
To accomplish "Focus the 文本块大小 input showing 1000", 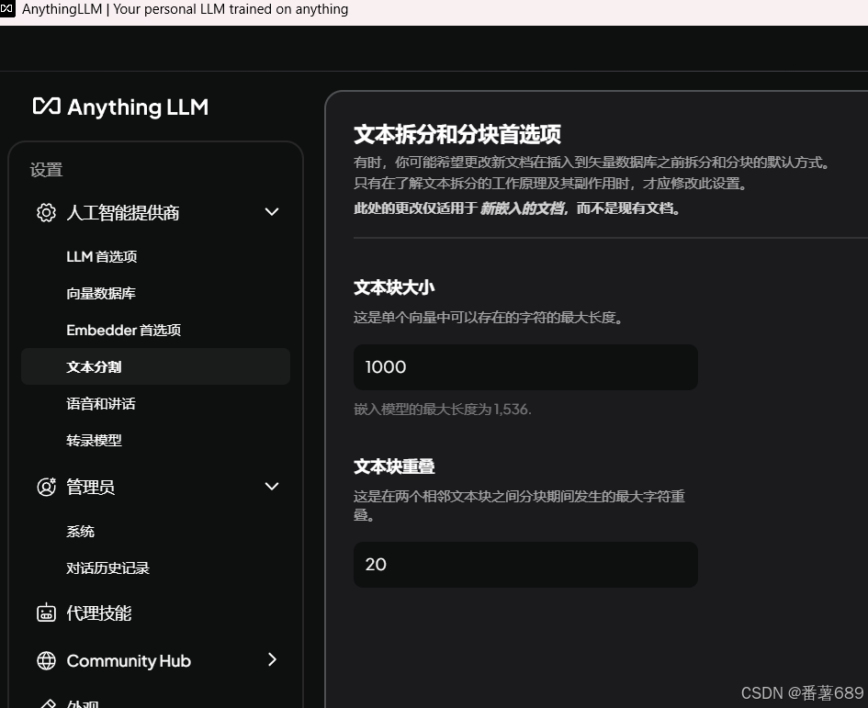I will click(x=525, y=367).
